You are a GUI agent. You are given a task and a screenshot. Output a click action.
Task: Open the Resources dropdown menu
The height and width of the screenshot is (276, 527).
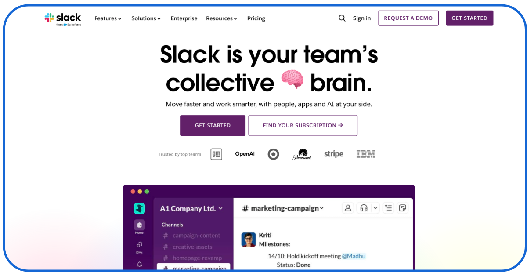pyautogui.click(x=221, y=18)
